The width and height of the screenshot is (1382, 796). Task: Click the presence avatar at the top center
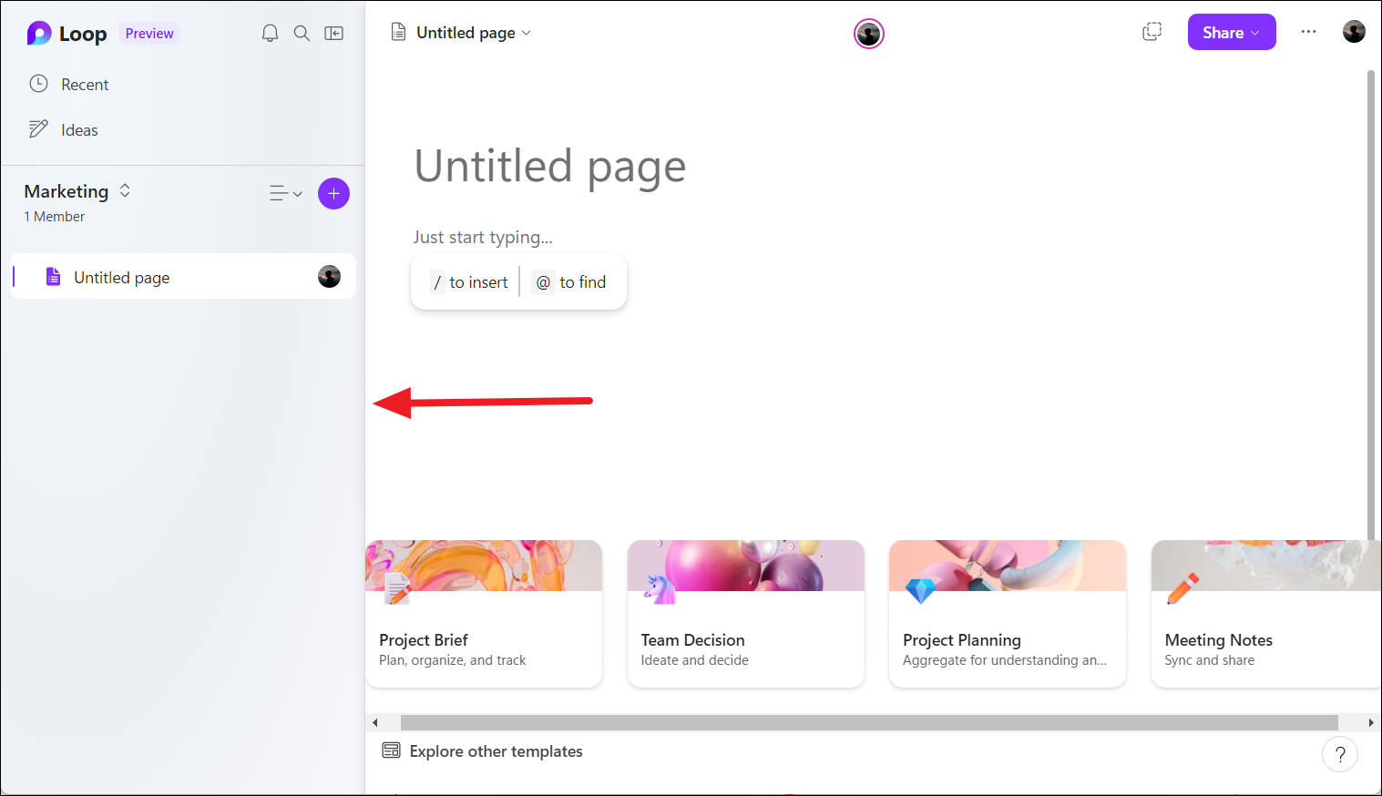[869, 34]
